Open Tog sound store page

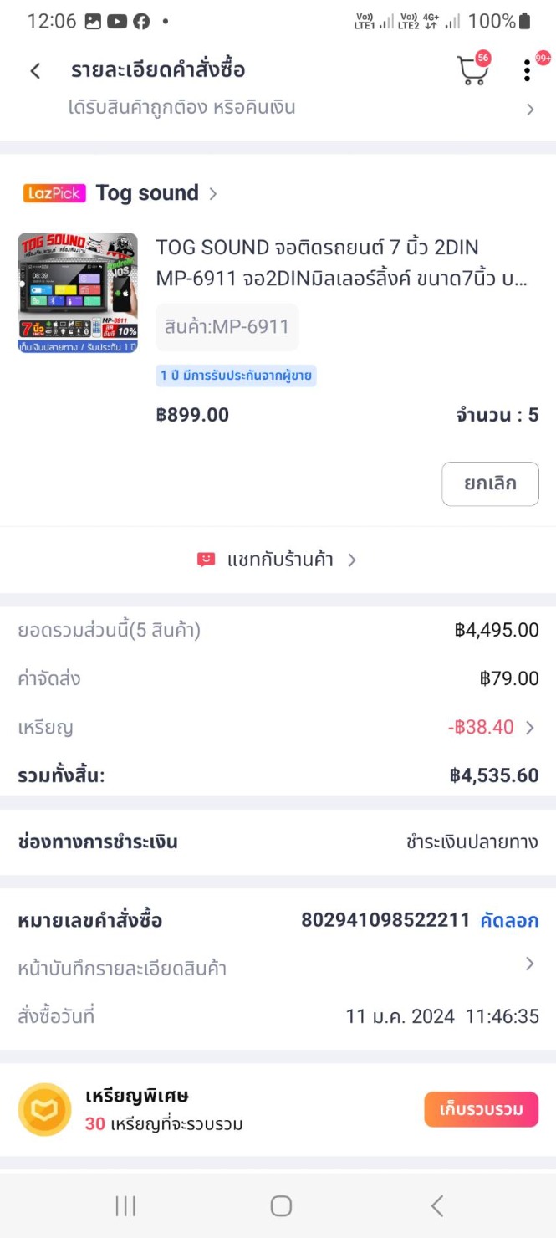[148, 193]
